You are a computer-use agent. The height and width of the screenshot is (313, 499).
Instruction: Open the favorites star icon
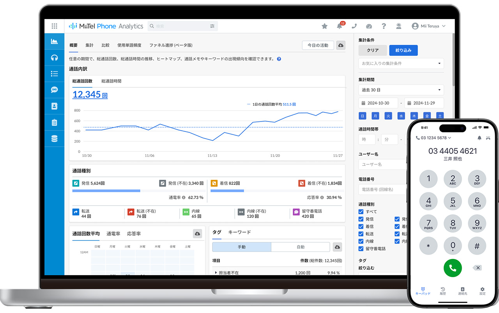point(324,26)
